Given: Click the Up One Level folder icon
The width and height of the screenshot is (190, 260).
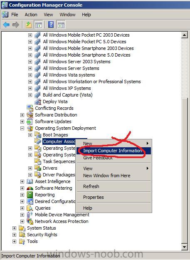Looking at the screenshot, I should 29,25.
